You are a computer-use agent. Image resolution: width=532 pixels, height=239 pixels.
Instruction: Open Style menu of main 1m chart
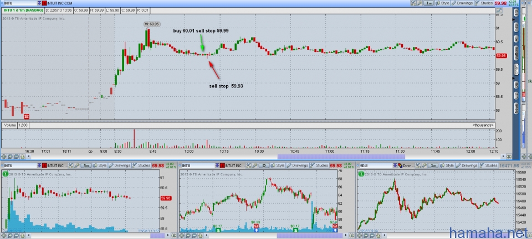pos(442,3)
